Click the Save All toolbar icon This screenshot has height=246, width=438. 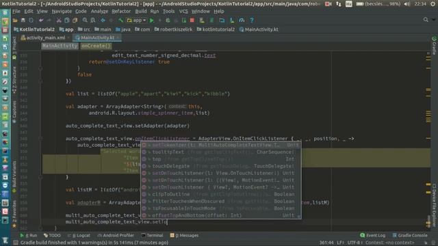(23, 20)
